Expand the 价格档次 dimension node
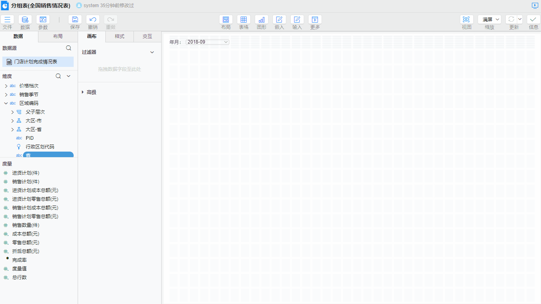541x304 pixels. tap(6, 86)
